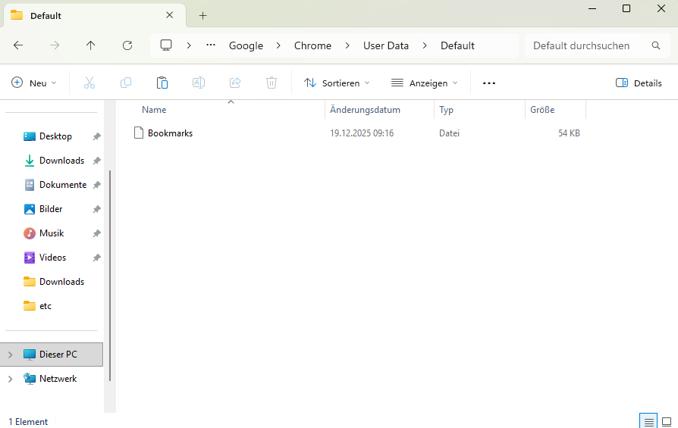Open the toolbar 'more options' ellipsis
Viewport: 678px width, 428px height.
click(489, 83)
